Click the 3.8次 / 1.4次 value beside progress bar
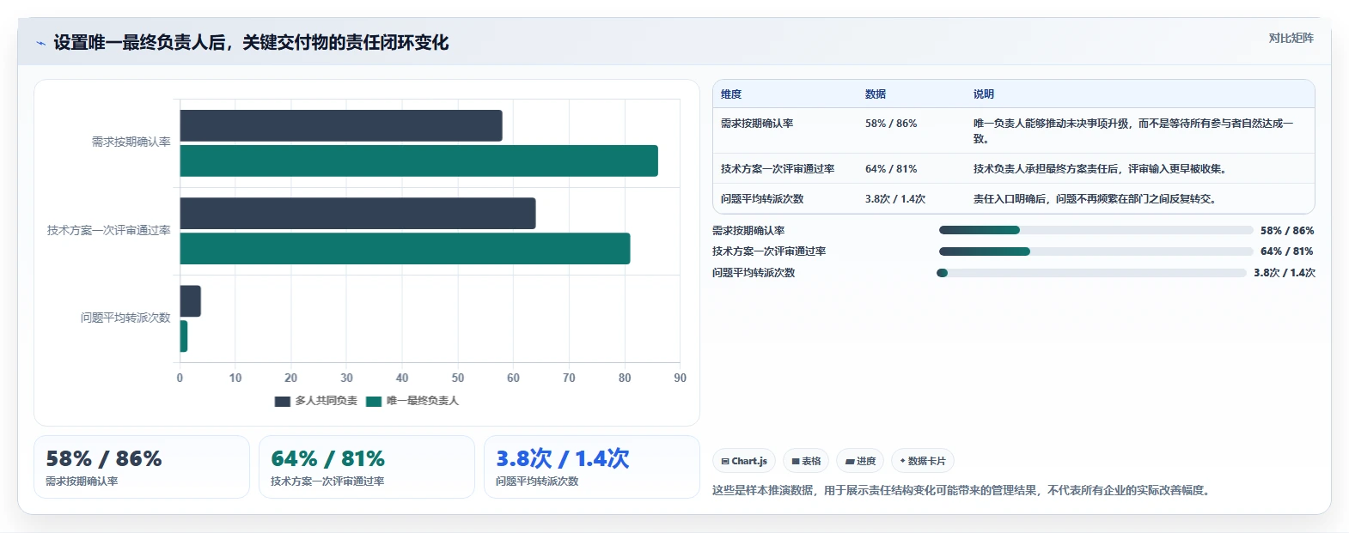1349x533 pixels. (1285, 273)
